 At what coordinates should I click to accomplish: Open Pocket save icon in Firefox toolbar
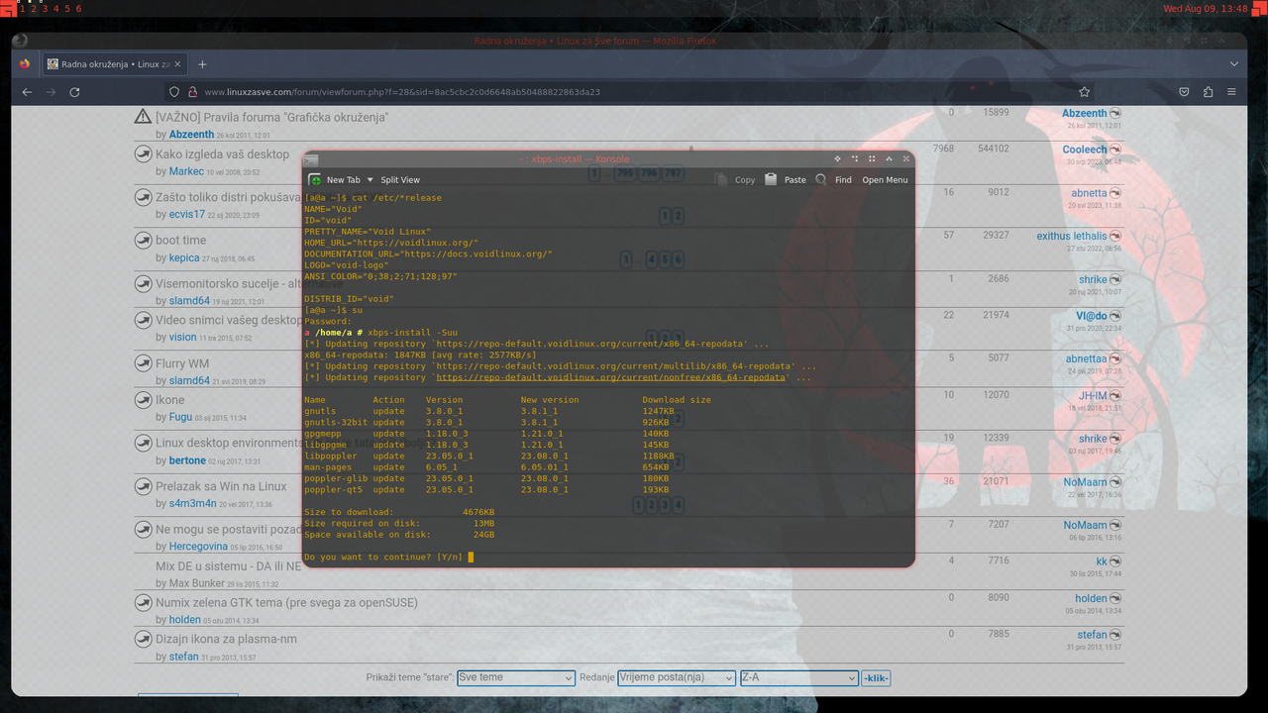(x=1184, y=92)
